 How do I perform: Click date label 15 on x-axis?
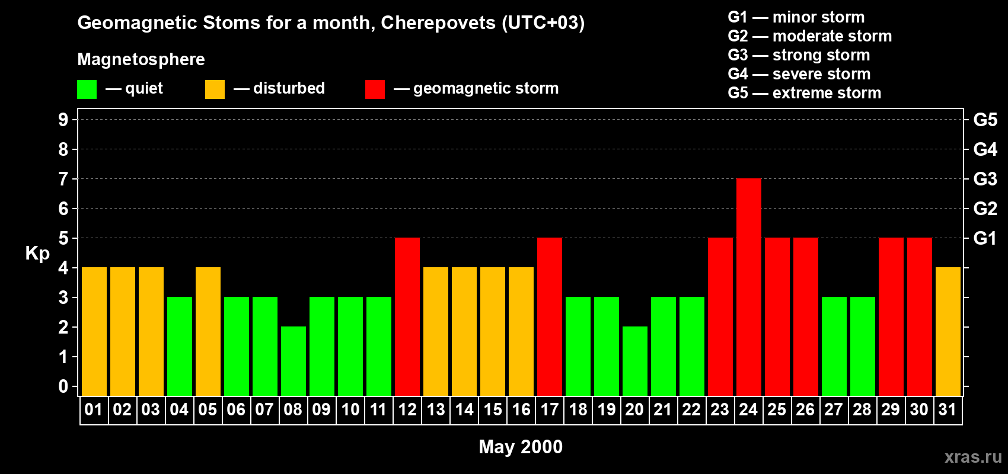point(492,410)
